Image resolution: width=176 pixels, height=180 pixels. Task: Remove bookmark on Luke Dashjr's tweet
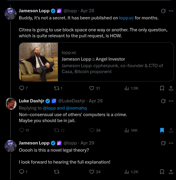click(x=162, y=130)
